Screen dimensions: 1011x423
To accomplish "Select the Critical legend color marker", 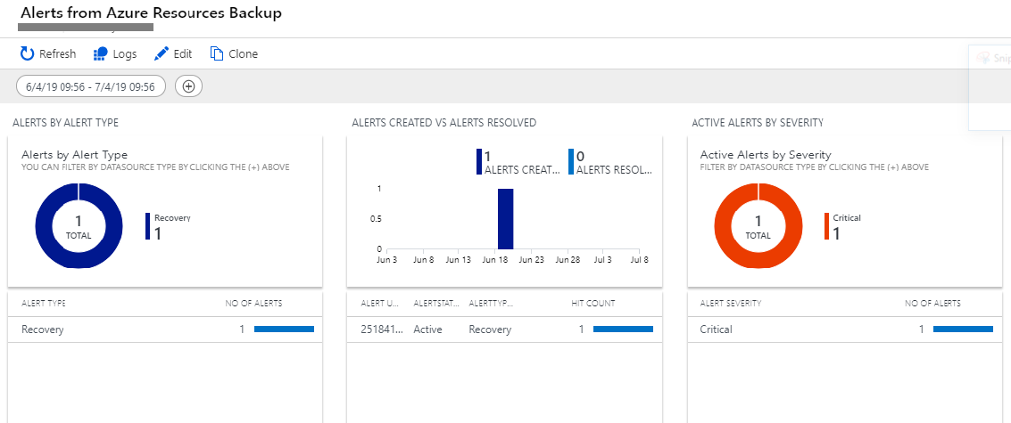I will click(x=826, y=226).
